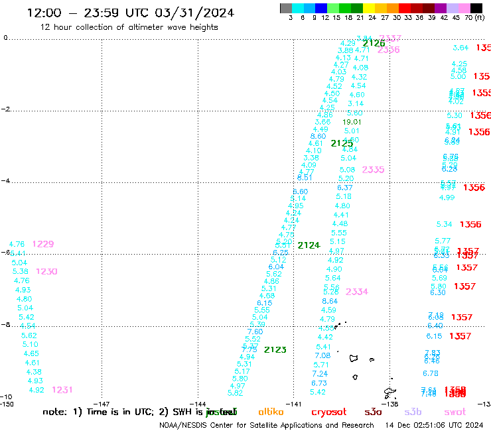
Task: Click the green pass label 2126
Action: [374, 43]
